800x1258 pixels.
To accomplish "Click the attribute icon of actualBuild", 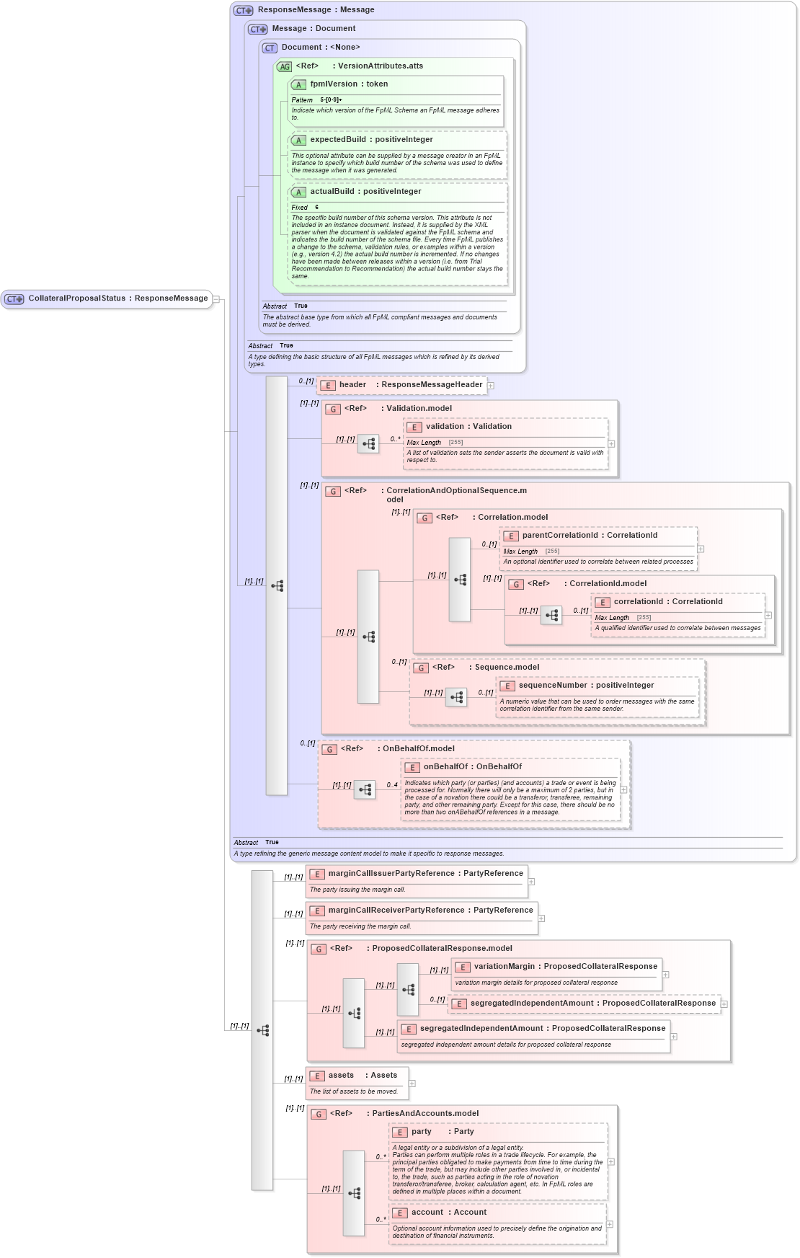I will click(298, 192).
